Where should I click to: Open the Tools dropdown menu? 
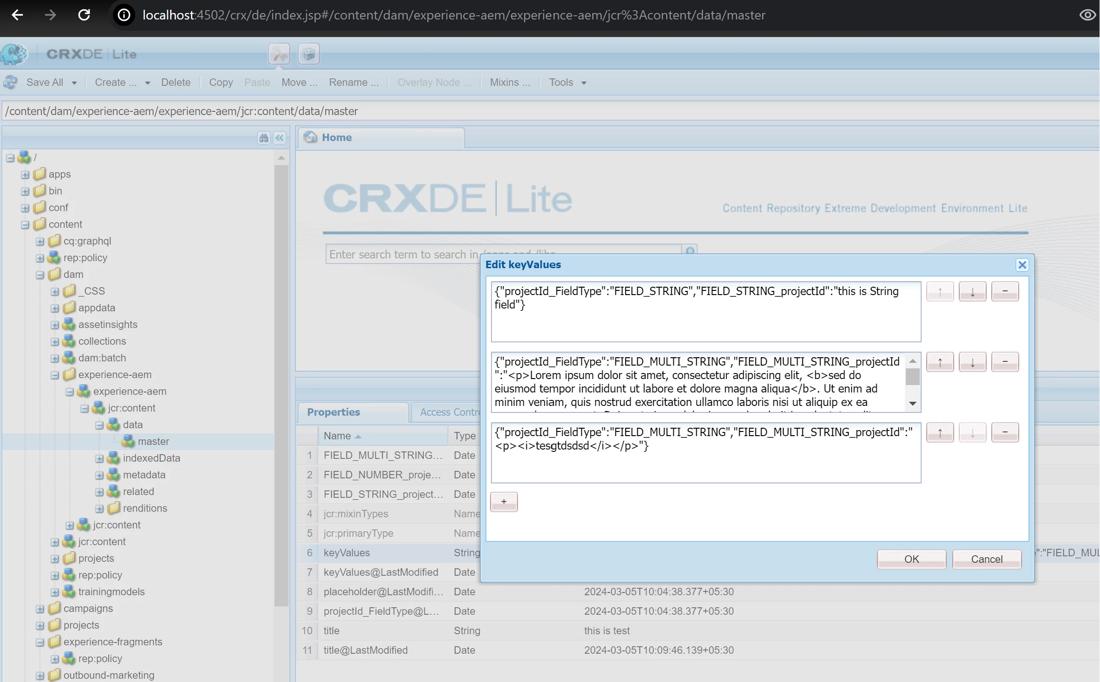(x=567, y=82)
